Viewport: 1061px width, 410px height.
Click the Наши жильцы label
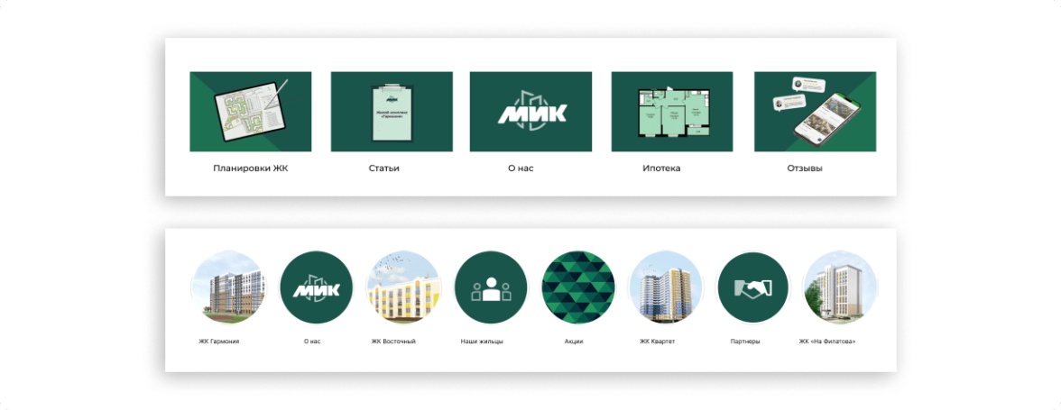coord(482,342)
